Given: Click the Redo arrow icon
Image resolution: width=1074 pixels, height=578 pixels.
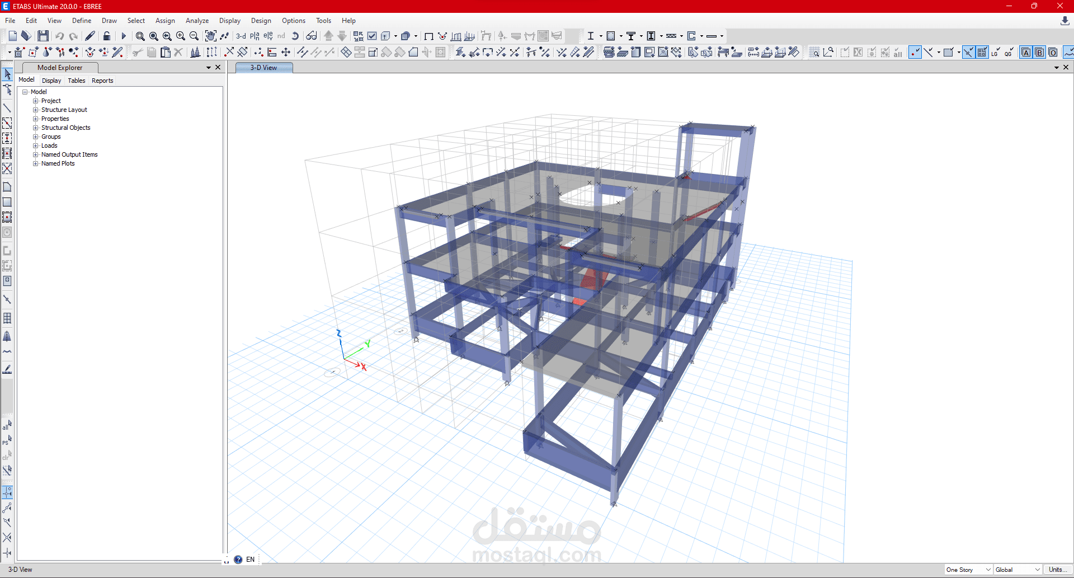Looking at the screenshot, I should pyautogui.click(x=73, y=36).
